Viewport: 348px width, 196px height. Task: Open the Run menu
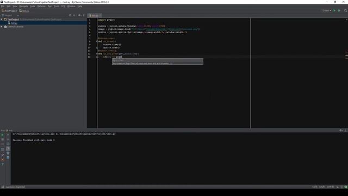49,6
